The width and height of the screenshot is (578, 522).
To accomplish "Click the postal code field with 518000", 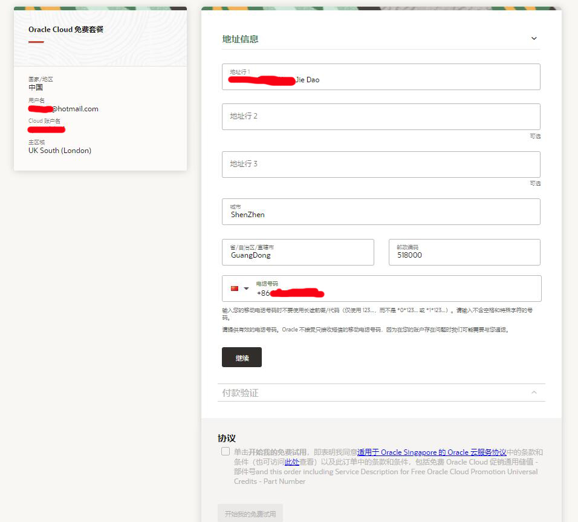I will (464, 252).
